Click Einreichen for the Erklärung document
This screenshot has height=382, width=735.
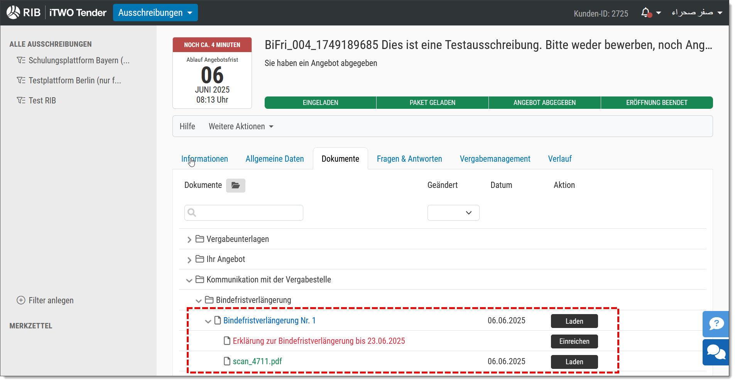574,341
